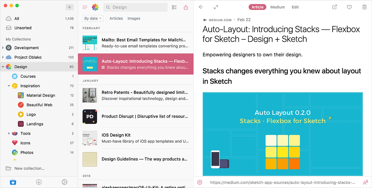Click the Material Design collection icon
This screenshot has height=188, width=372.
point(21,95)
